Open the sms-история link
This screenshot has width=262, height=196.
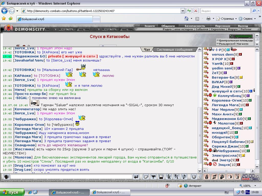[183, 29]
